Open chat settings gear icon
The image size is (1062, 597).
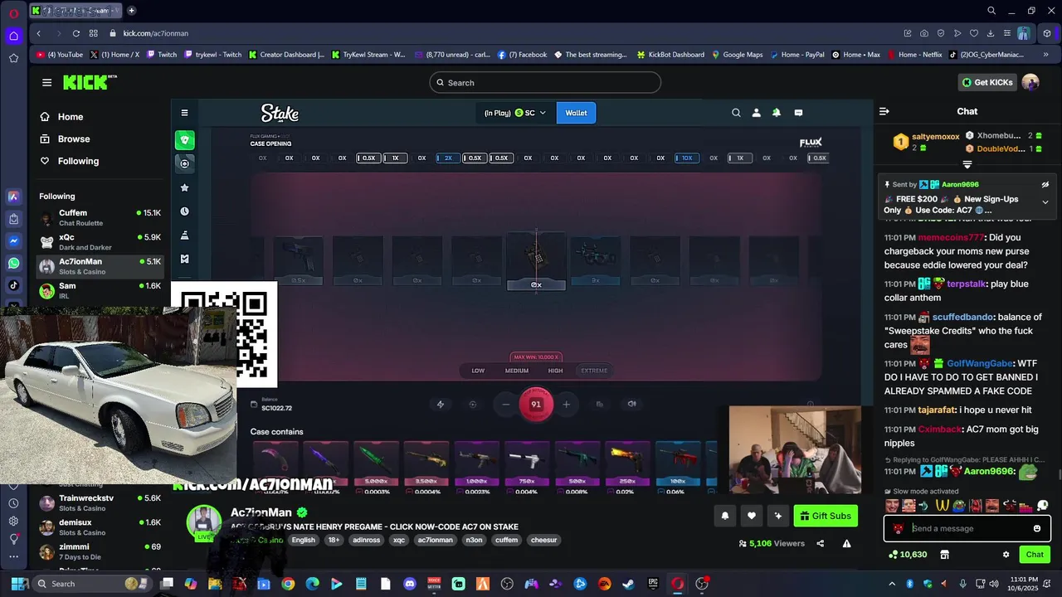(1006, 555)
